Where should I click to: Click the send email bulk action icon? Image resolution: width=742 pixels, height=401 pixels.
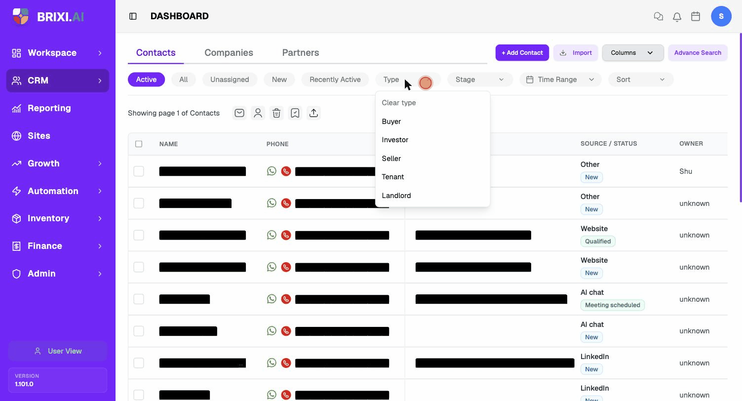pyautogui.click(x=239, y=113)
